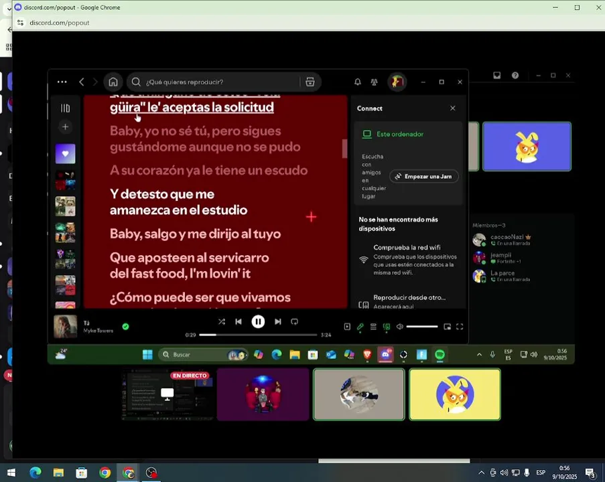Grab the lyrics panel scrollbar
Viewport: 605px width, 482px height.
click(x=344, y=149)
